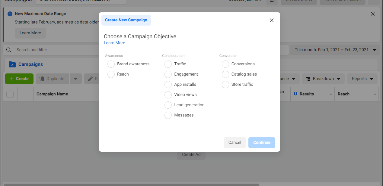Viewport: 383px width, 186px height.
Task: Click the search magnifier icon
Action: pos(9,50)
